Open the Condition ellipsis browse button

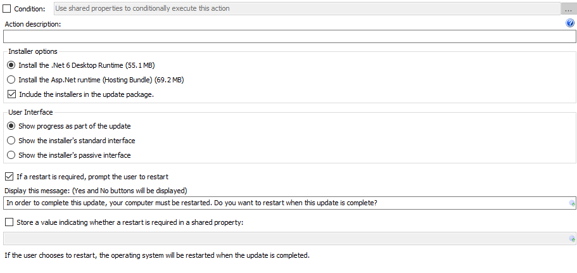point(569,9)
